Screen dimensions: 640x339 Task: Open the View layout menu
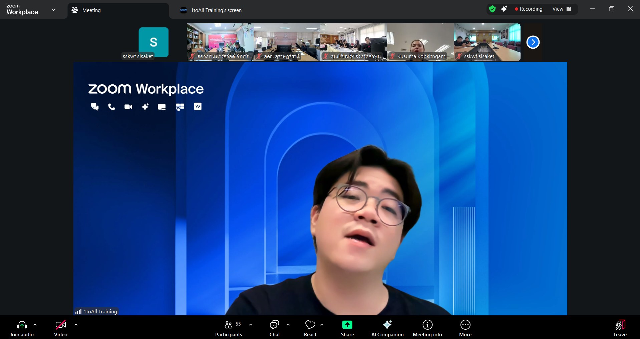pos(562,9)
